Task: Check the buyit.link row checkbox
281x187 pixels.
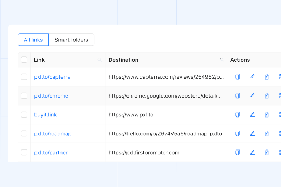Action: point(24,114)
